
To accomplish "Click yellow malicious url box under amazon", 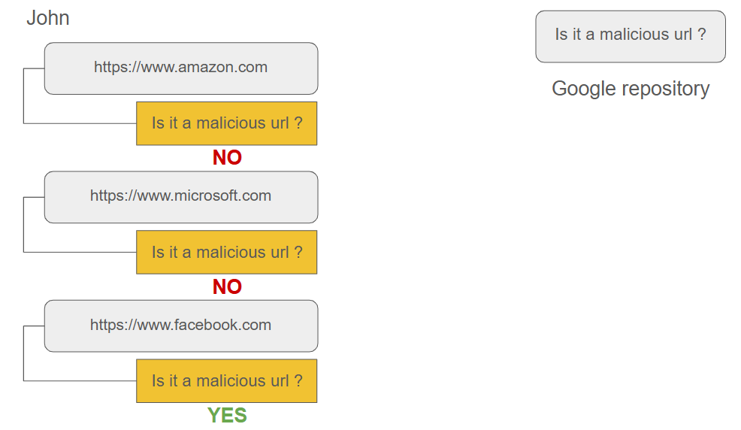I will [227, 123].
